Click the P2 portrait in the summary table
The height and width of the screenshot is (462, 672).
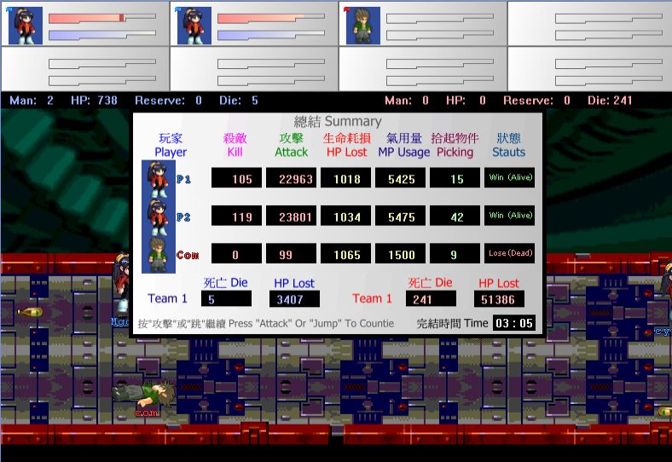click(159, 217)
